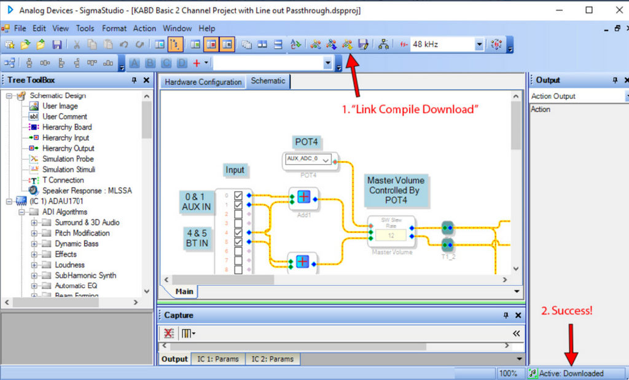Viewport: 629px width, 380px height.
Task: Click the leftmost align icon in second toolbar
Action: pyautogui.click(x=10, y=63)
